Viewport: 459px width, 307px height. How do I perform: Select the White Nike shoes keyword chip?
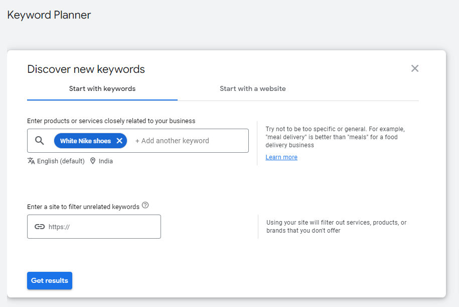pyautogui.click(x=85, y=141)
